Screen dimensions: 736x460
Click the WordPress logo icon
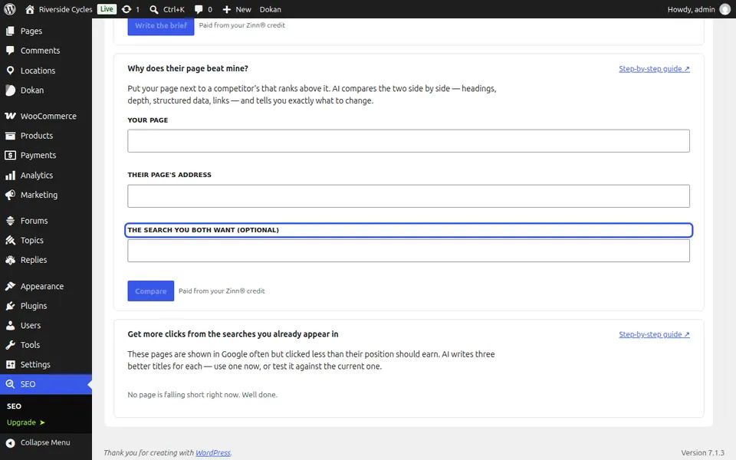10,9
